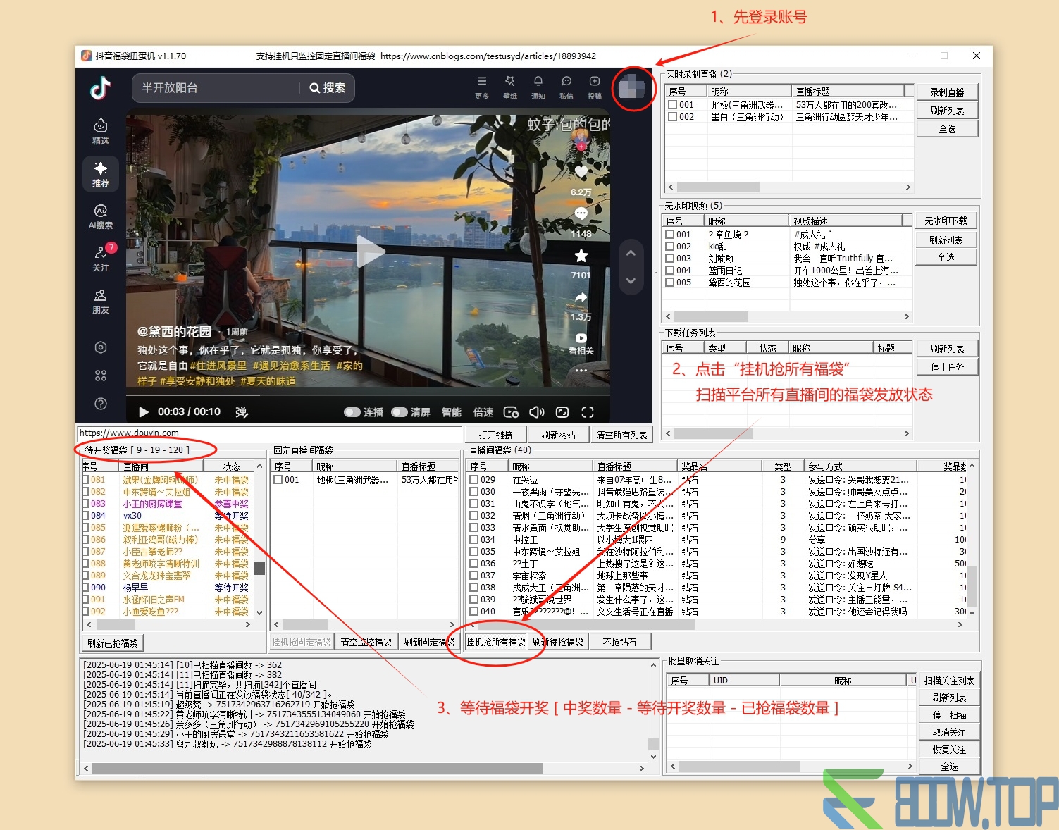This screenshot has width=1059, height=830.
Task: Click the 壁纸 icon in the top bar
Action: tap(510, 87)
